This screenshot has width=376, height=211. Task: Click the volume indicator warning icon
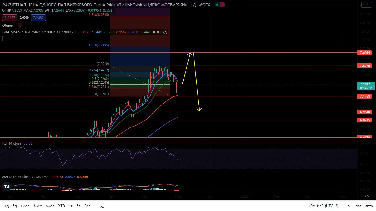pos(20,25)
